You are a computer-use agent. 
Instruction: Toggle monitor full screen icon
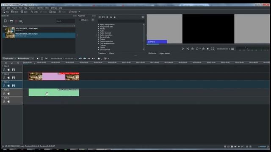click(x=213, y=49)
